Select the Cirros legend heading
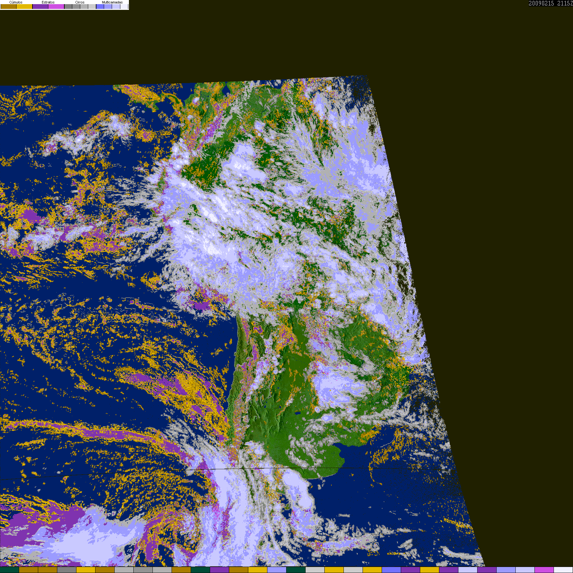Viewport: 573px width, 573px height. [80, 2]
